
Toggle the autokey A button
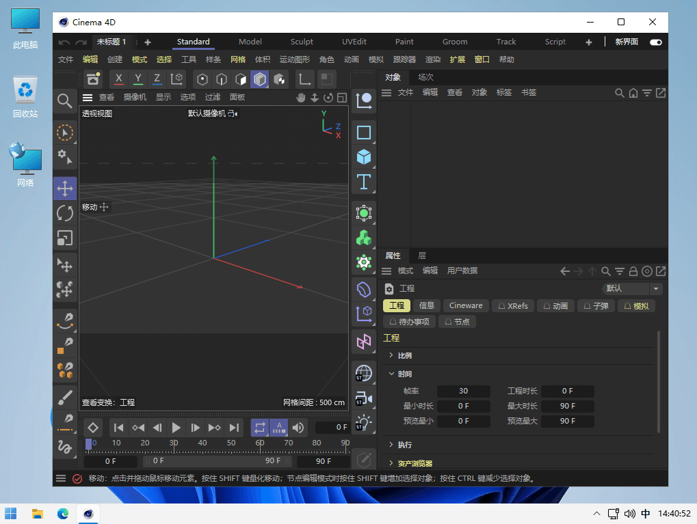pyautogui.click(x=278, y=428)
